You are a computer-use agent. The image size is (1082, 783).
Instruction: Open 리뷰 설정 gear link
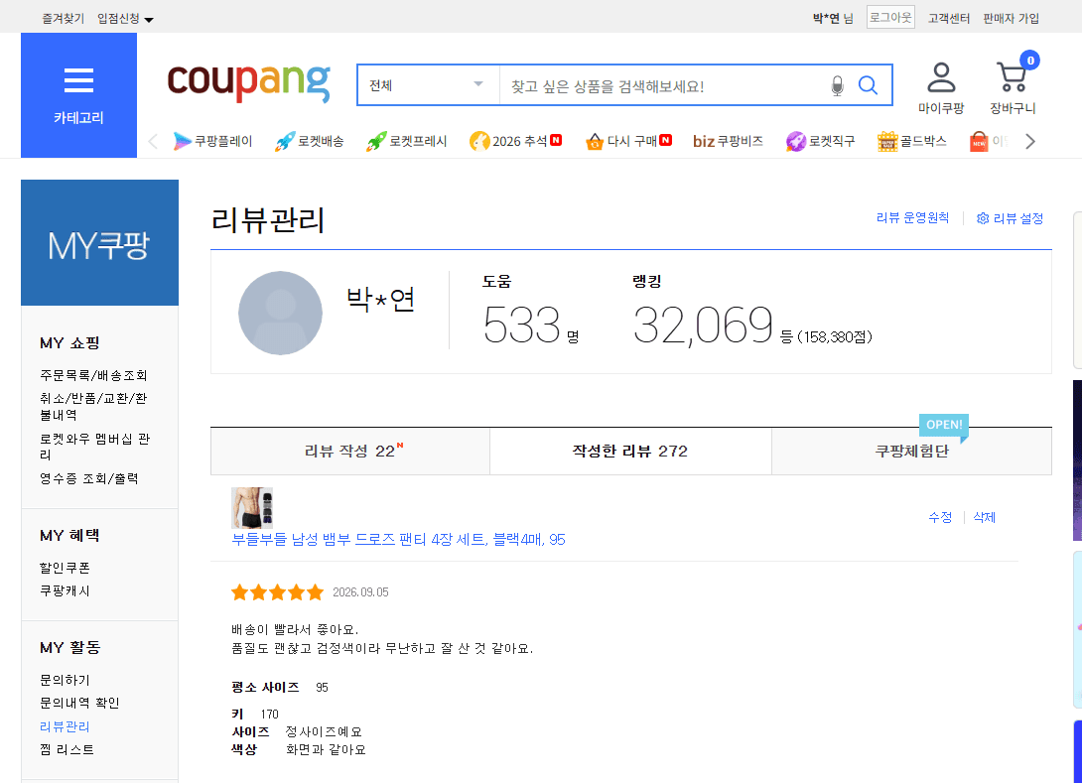[1010, 218]
